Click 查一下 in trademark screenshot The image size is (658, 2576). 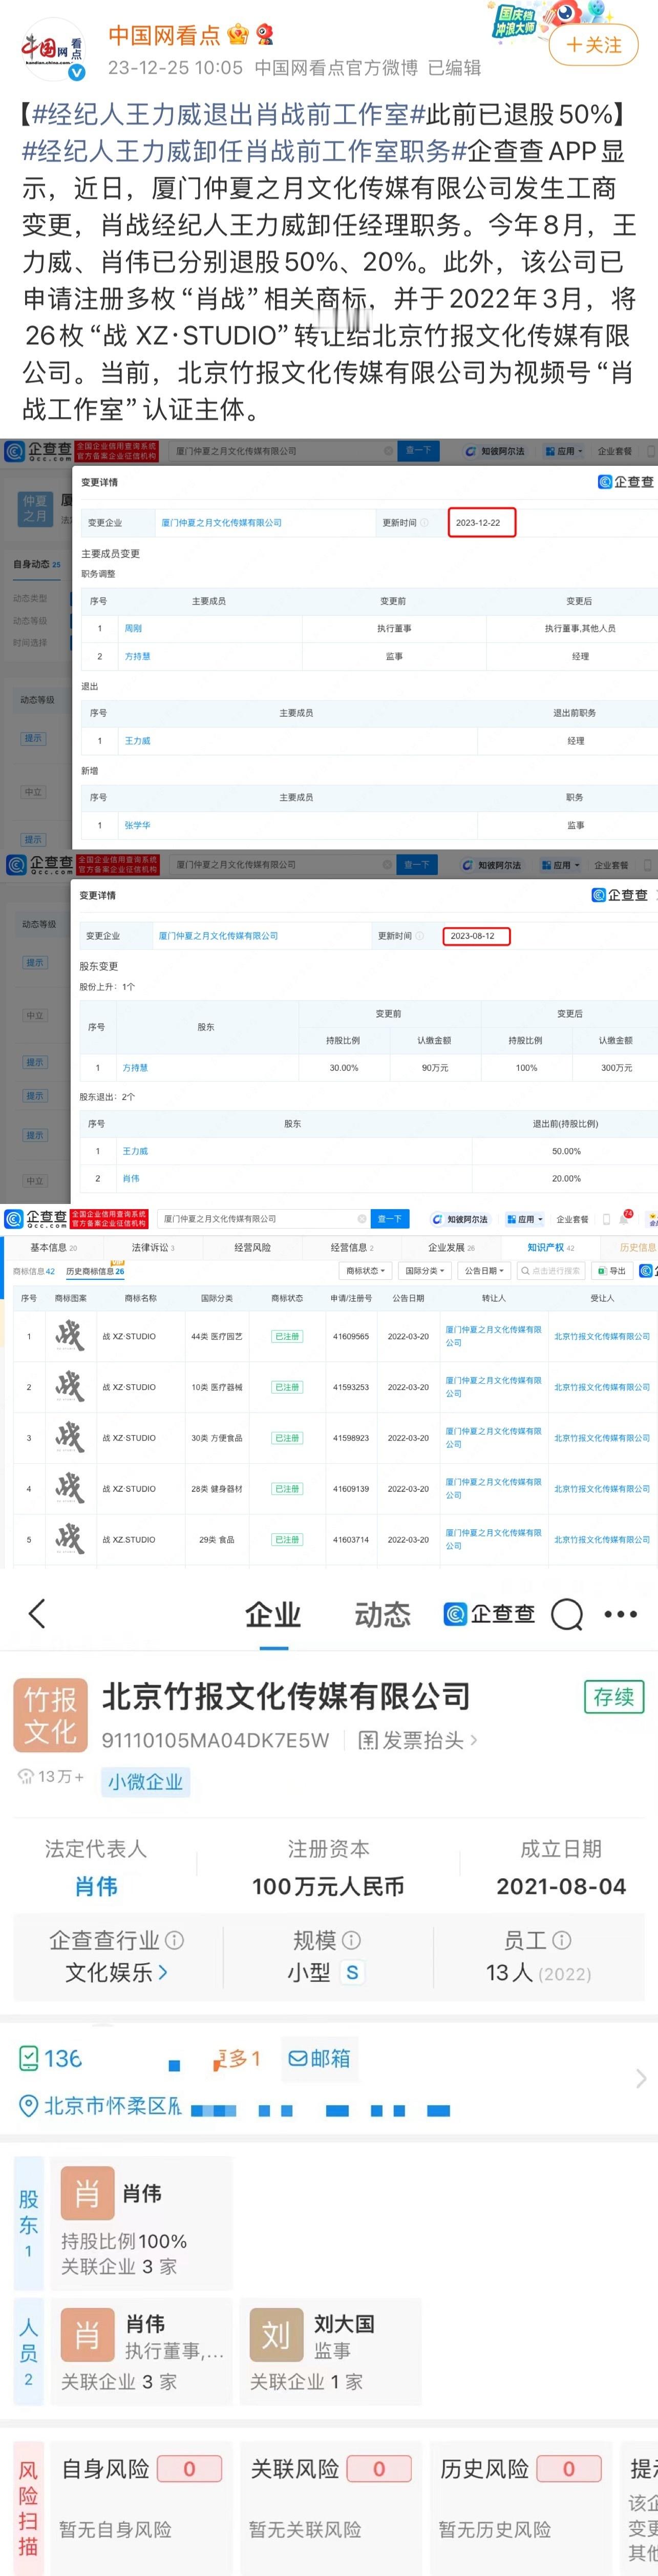click(389, 1219)
